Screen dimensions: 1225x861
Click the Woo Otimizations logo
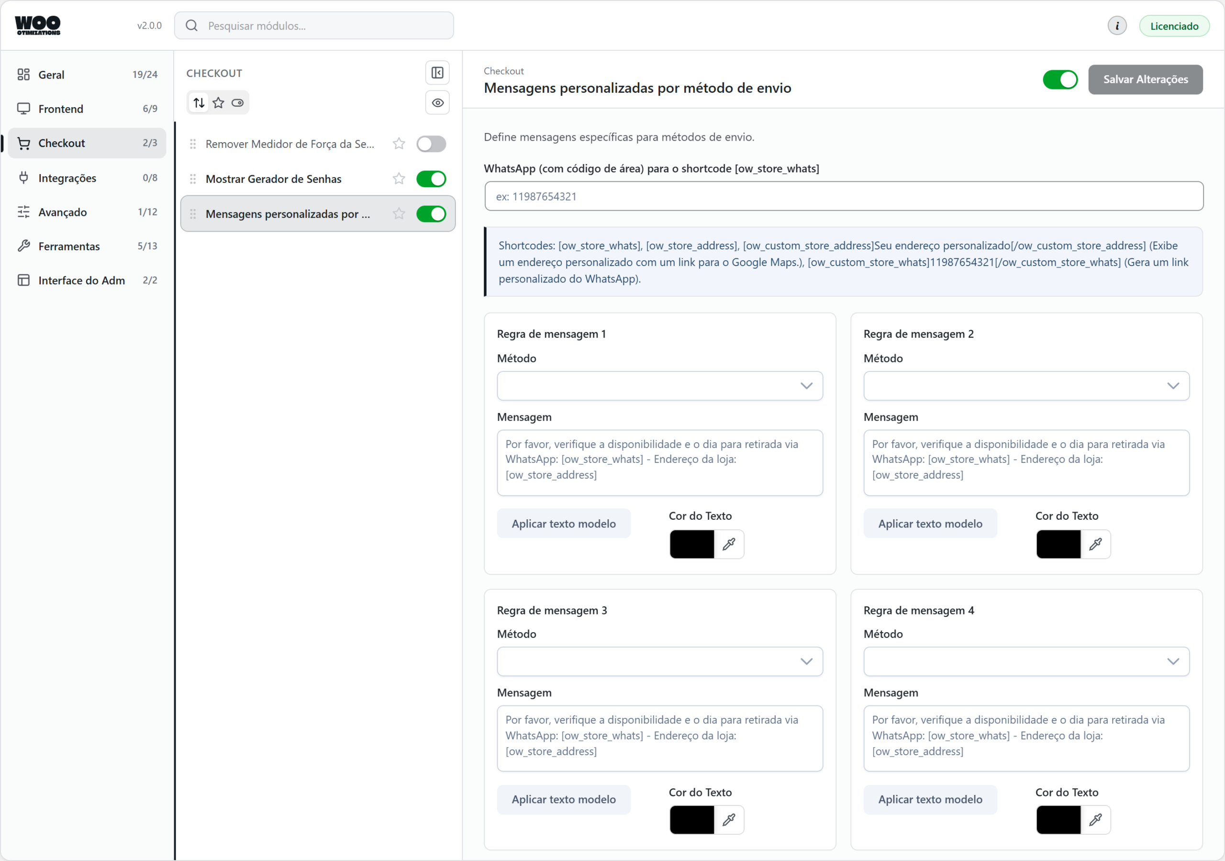point(38,25)
